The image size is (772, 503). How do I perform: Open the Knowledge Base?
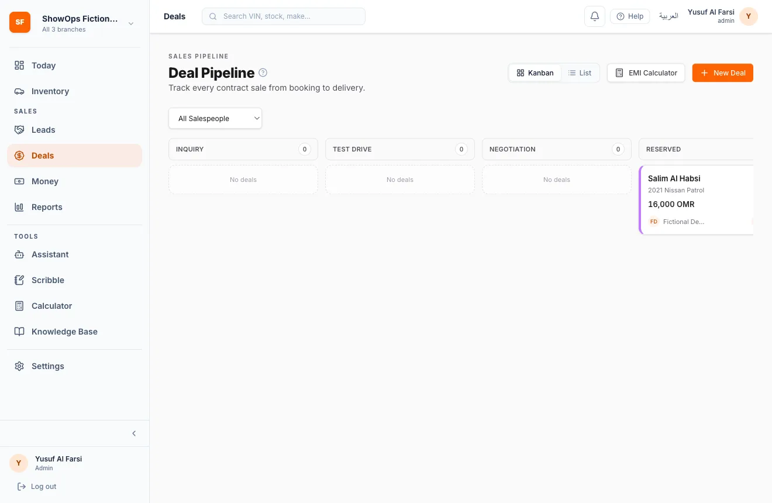pos(75,332)
